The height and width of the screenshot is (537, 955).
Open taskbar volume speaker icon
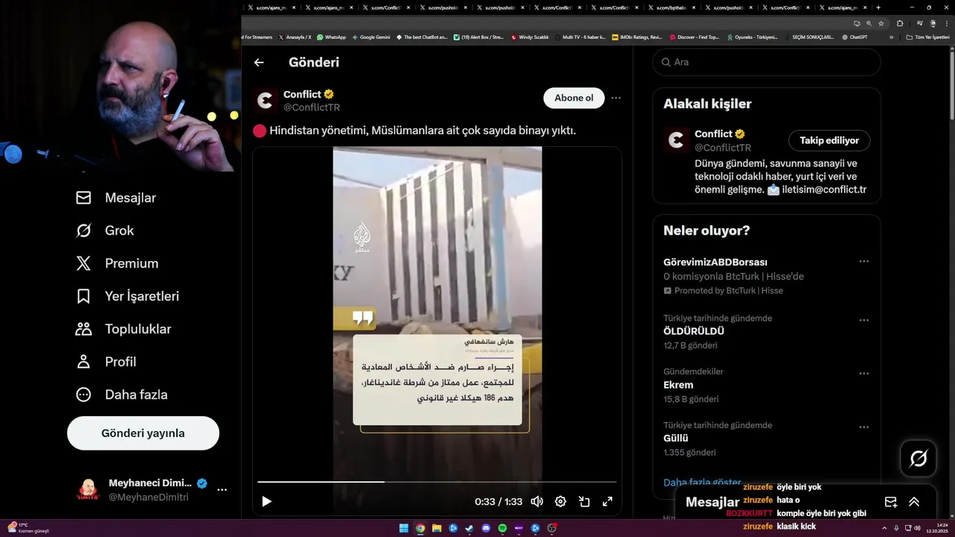(x=917, y=528)
